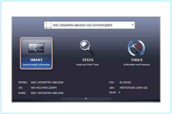Image resolution: width=172 pixels, height=114 pixels.
Task: Select the WDC WD20EFRX drive combo box
Action: pyautogui.click(x=89, y=25)
